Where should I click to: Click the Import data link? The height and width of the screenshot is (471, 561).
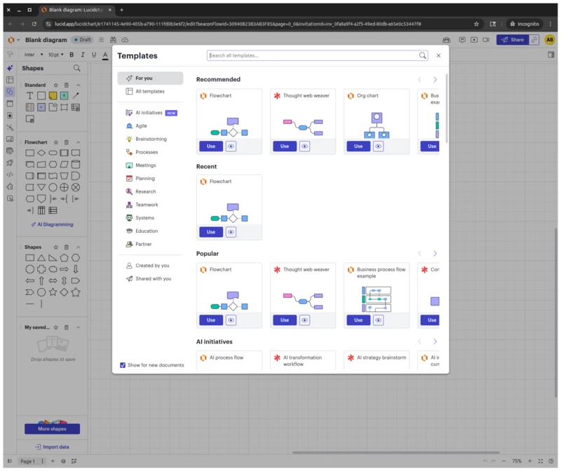(52, 447)
